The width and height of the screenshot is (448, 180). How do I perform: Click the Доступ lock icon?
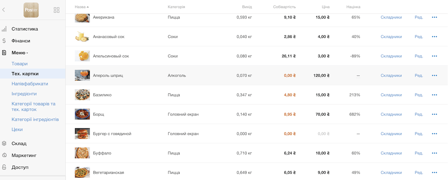click(x=4, y=167)
